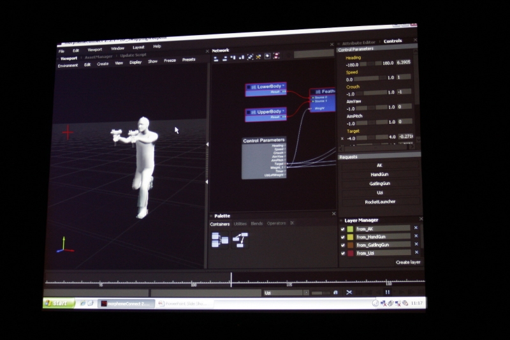The width and height of the screenshot is (510, 340).
Task: Expand the LowerBody node dropdown arrow
Action: coord(284,86)
